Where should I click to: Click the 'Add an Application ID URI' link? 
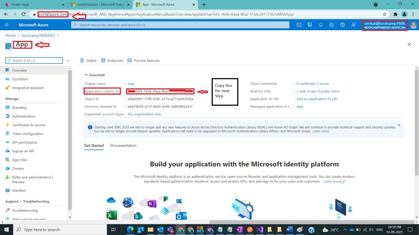317,99
